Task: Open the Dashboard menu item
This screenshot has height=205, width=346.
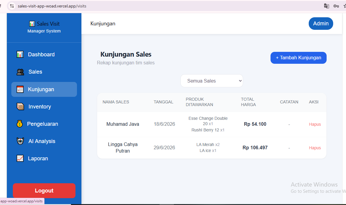Action: click(x=44, y=55)
